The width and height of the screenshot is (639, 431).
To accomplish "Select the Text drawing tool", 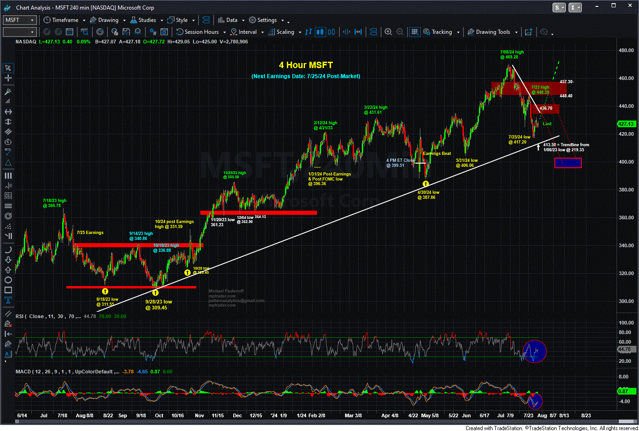I will 9,300.
